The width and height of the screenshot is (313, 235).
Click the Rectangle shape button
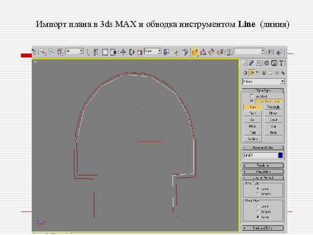pyautogui.click(x=273, y=107)
